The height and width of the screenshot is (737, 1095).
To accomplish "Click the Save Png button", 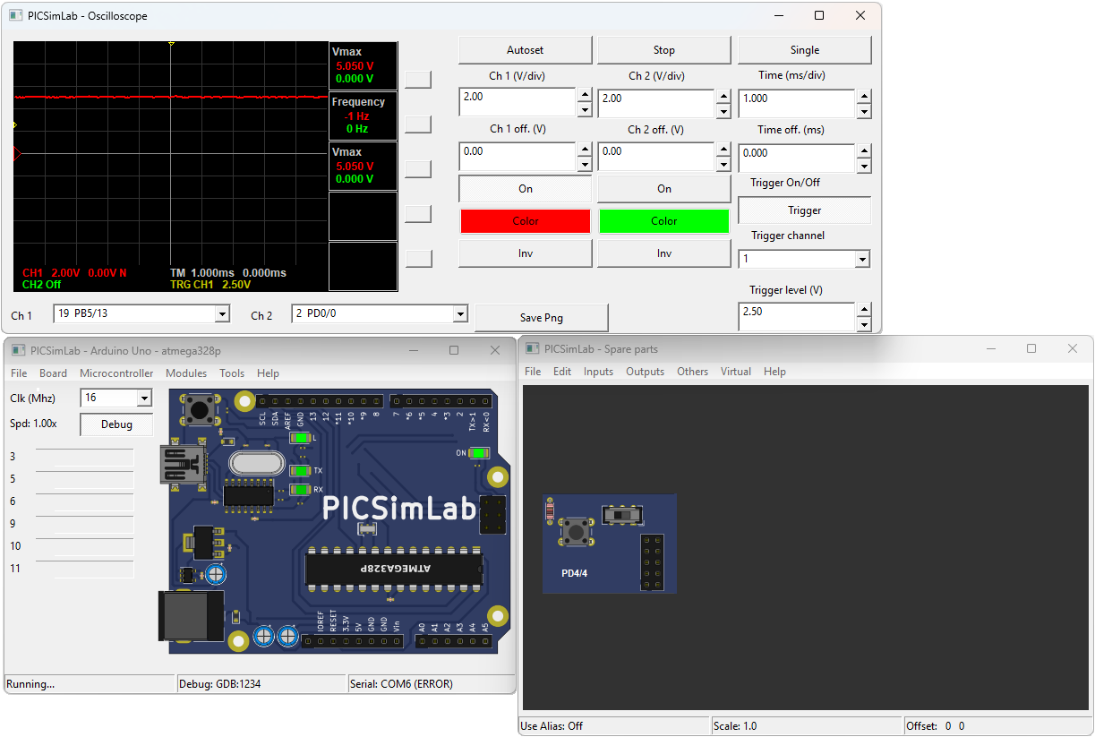I will (541, 318).
